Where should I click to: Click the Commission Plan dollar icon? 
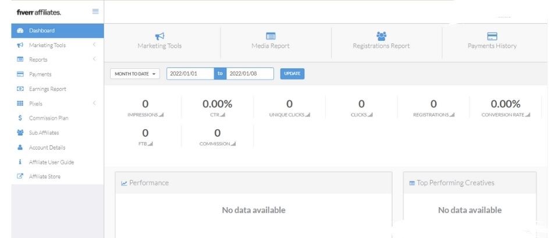pyautogui.click(x=20, y=118)
